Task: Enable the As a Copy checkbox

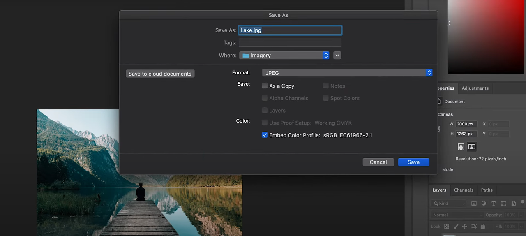Action: [x=265, y=86]
